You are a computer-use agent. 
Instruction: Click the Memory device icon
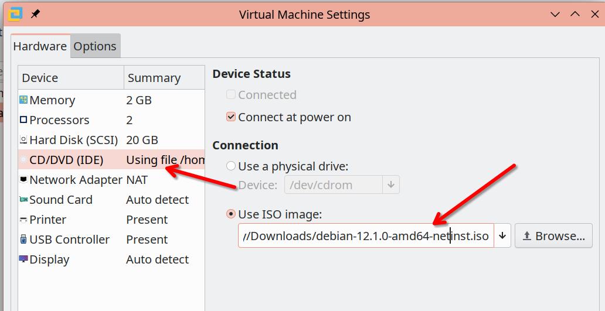(23, 100)
